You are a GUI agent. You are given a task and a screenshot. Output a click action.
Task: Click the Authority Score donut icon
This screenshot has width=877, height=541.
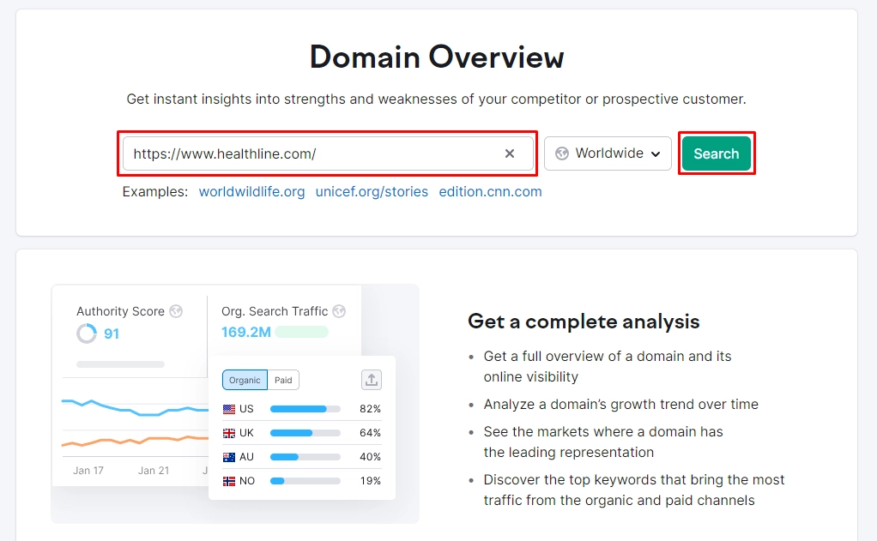87,334
